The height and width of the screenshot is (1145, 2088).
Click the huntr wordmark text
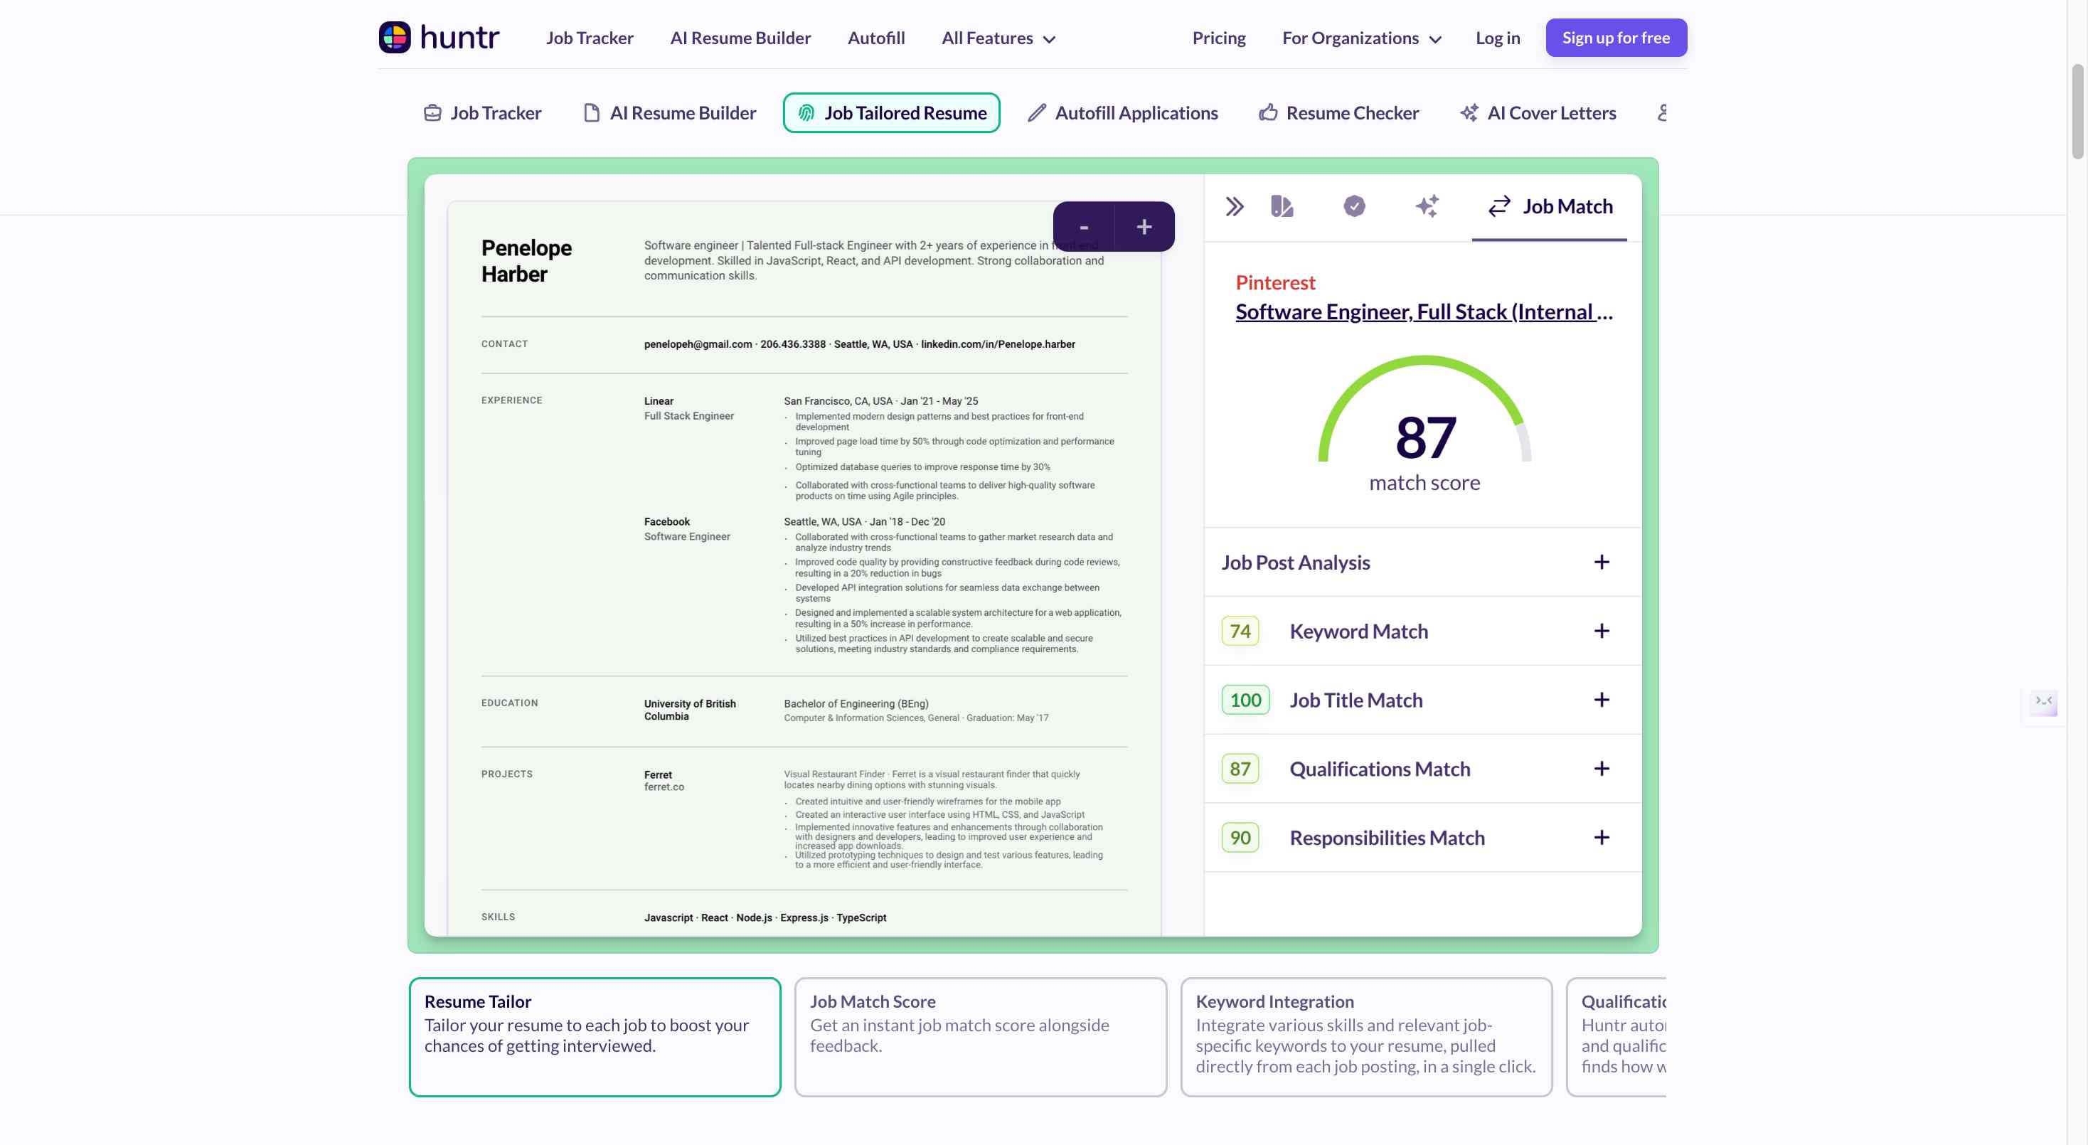coord(459,37)
